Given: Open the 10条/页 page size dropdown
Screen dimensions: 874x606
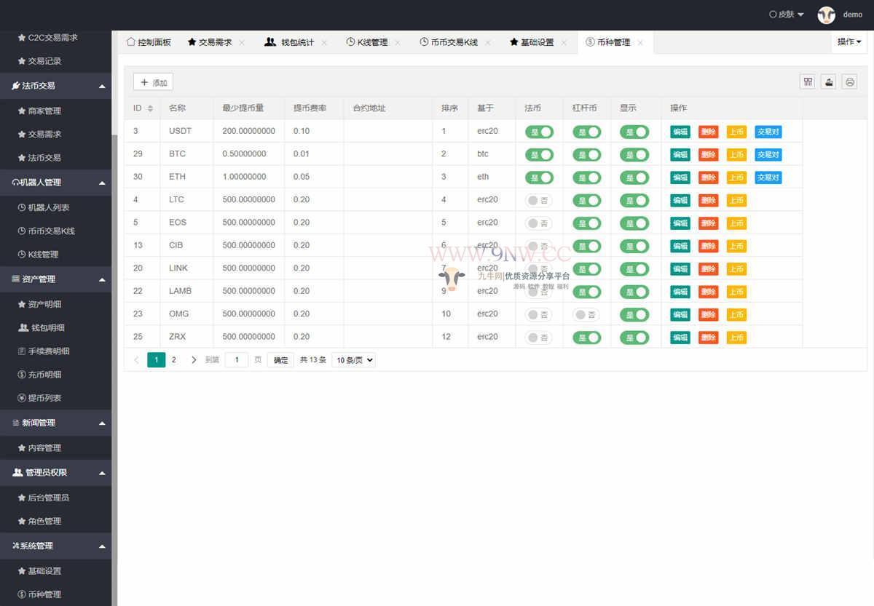Looking at the screenshot, I should coord(353,360).
